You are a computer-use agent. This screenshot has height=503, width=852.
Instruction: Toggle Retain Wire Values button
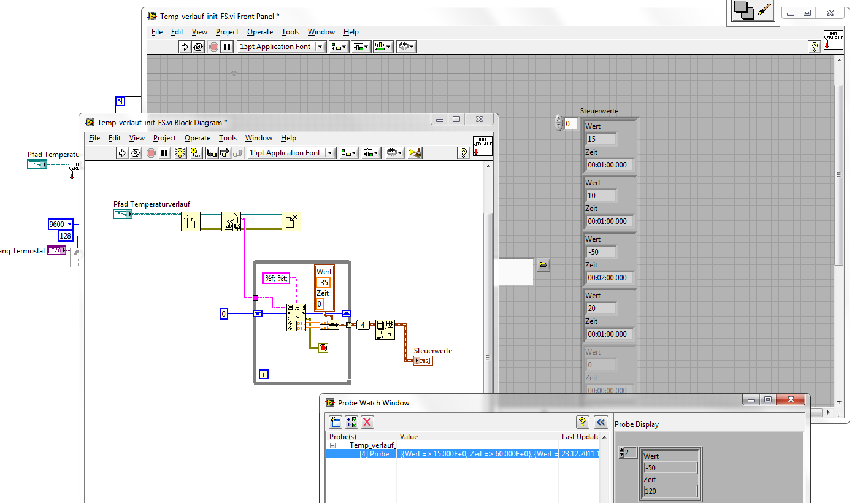pos(196,153)
